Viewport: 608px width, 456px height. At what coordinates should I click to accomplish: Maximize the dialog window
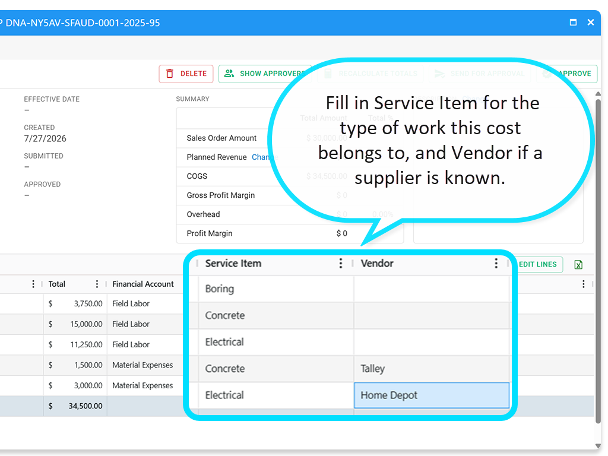tap(573, 23)
